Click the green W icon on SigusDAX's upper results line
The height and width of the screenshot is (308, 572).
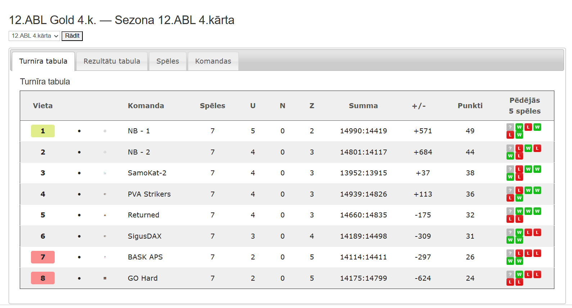[519, 233]
